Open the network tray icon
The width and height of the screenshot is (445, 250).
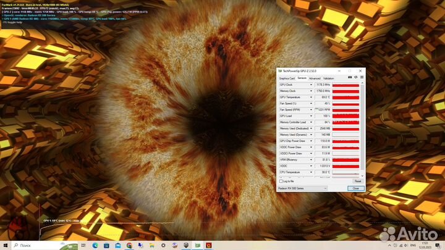[x=400, y=246]
